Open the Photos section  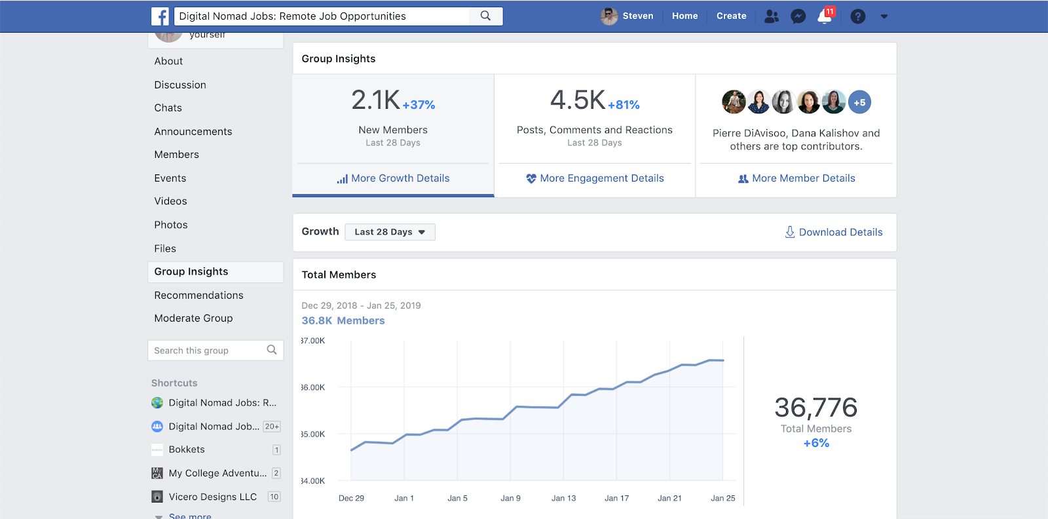click(171, 225)
